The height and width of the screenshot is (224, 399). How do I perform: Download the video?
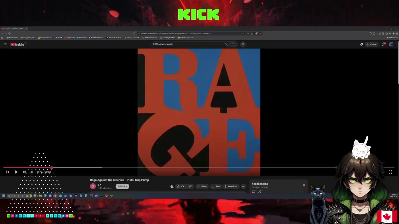pyautogui.click(x=231, y=186)
